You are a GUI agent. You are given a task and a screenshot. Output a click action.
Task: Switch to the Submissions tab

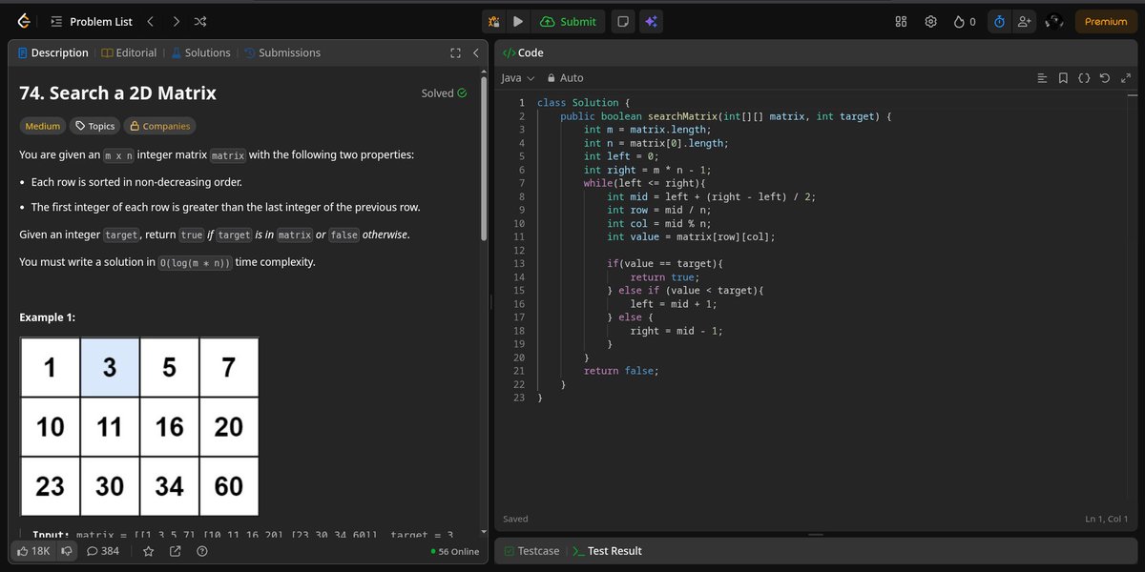pyautogui.click(x=282, y=52)
